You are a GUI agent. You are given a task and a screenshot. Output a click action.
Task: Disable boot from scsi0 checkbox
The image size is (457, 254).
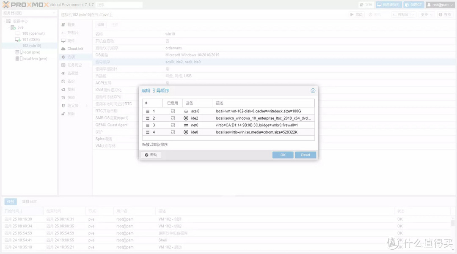click(x=173, y=111)
